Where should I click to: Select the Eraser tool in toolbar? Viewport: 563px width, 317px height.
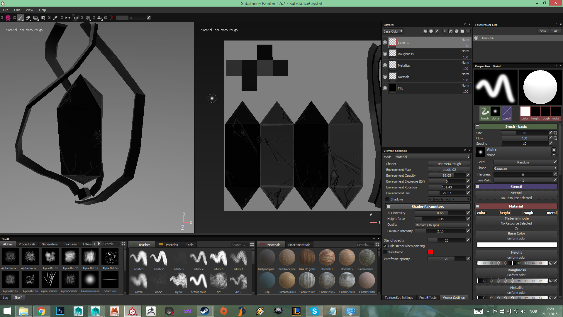tap(28, 18)
